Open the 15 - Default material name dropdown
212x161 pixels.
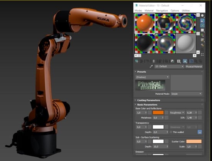click(169, 67)
